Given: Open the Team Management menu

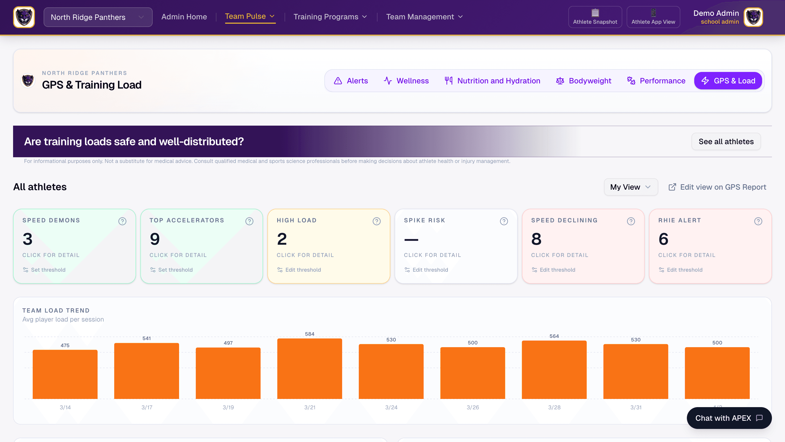Looking at the screenshot, I should (x=424, y=17).
